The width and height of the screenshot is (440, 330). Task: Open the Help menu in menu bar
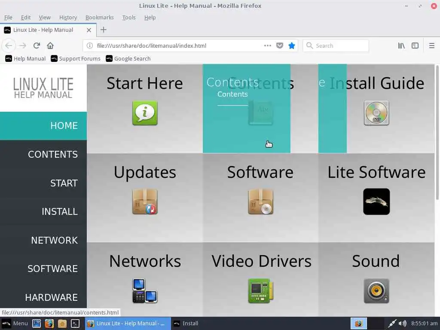point(150,17)
